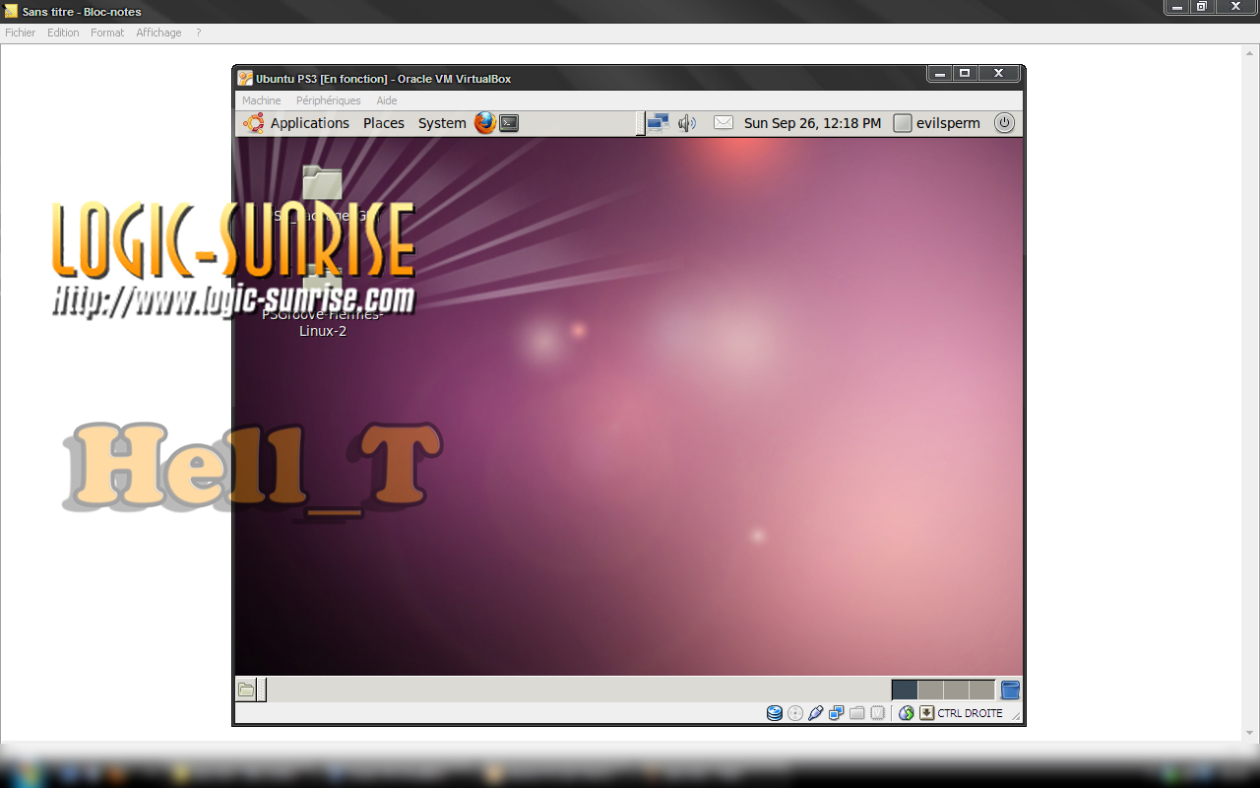Screen dimensions: 1260x788
Task: Click the VirtualBox keyboard capture arrow indicator
Action: click(926, 713)
